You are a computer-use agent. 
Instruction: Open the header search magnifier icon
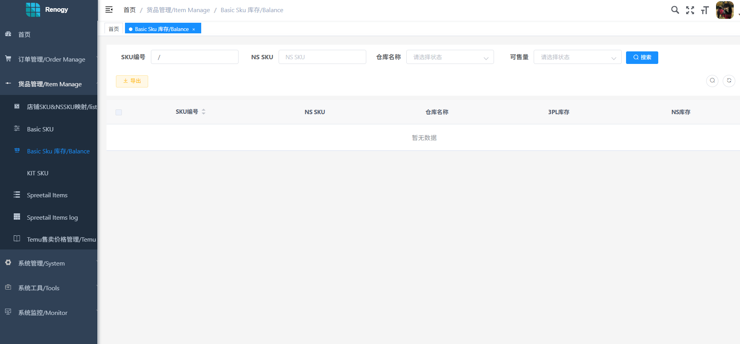(675, 10)
